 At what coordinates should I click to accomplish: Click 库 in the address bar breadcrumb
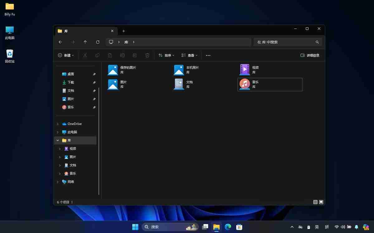[x=126, y=42]
